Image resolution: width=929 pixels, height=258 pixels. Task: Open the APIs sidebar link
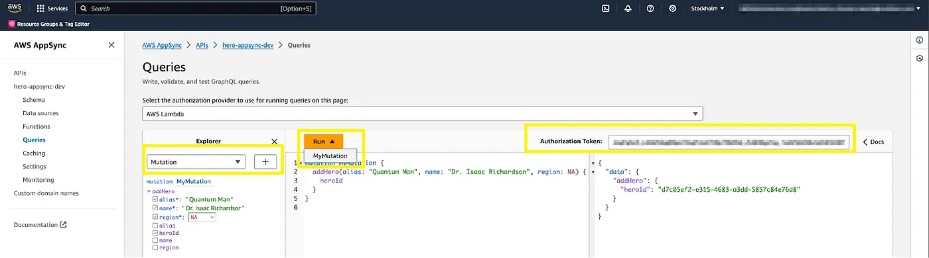click(x=20, y=73)
